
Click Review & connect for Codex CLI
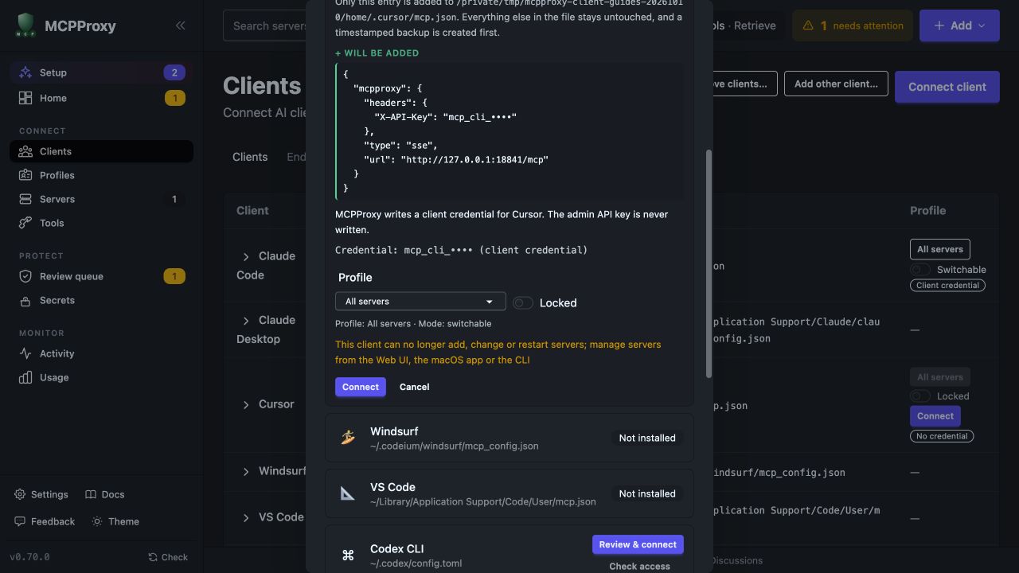[x=638, y=544]
